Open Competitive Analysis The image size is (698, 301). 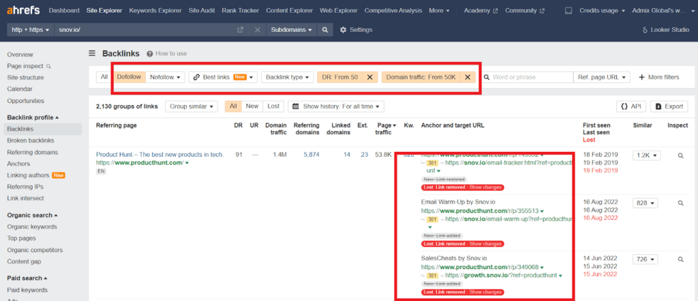(393, 10)
